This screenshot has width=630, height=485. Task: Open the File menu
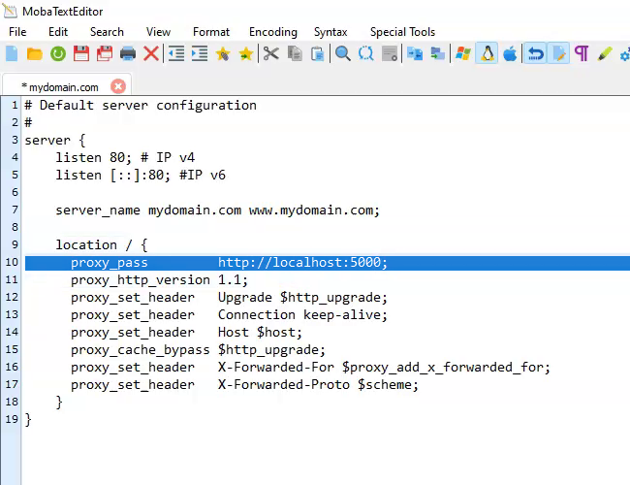[17, 32]
